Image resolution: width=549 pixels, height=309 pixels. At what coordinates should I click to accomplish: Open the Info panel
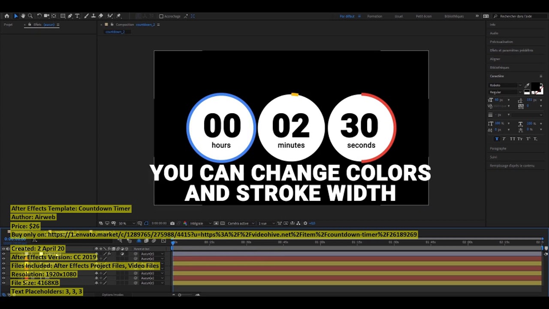click(x=492, y=24)
